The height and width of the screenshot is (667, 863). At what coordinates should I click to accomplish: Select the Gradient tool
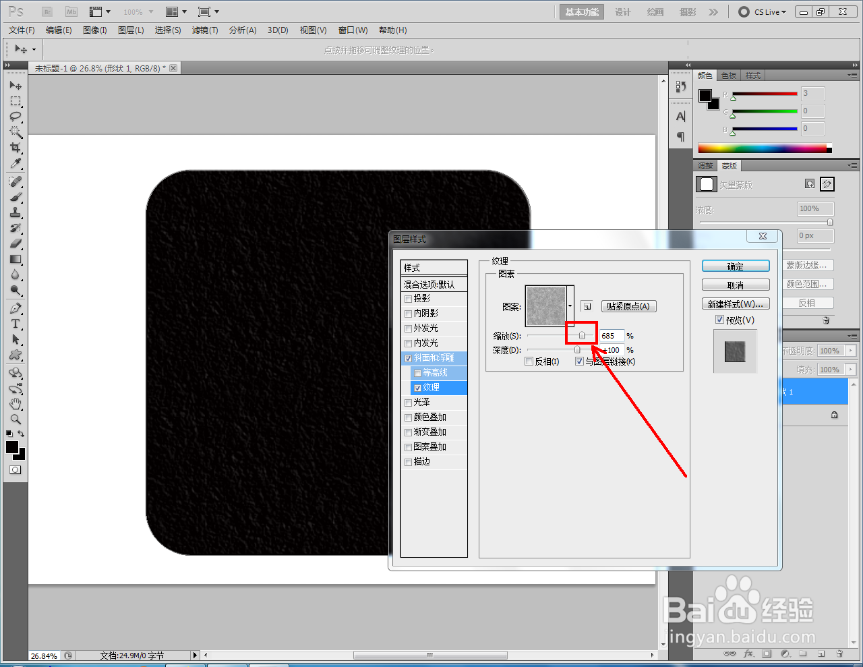16,259
